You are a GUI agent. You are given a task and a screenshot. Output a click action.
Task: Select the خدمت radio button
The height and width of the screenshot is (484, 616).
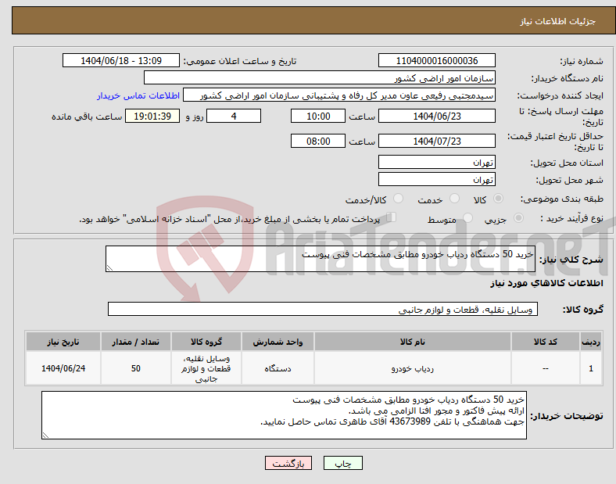click(x=454, y=199)
